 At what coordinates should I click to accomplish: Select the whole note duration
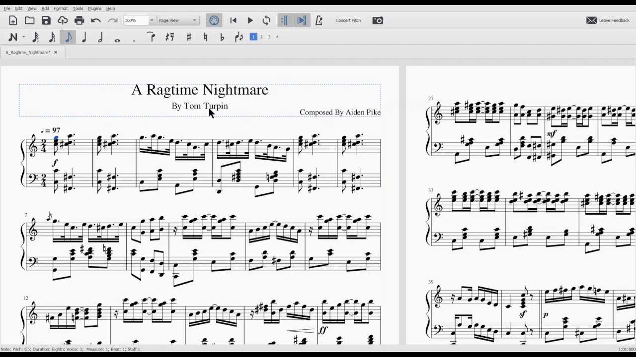click(x=117, y=40)
